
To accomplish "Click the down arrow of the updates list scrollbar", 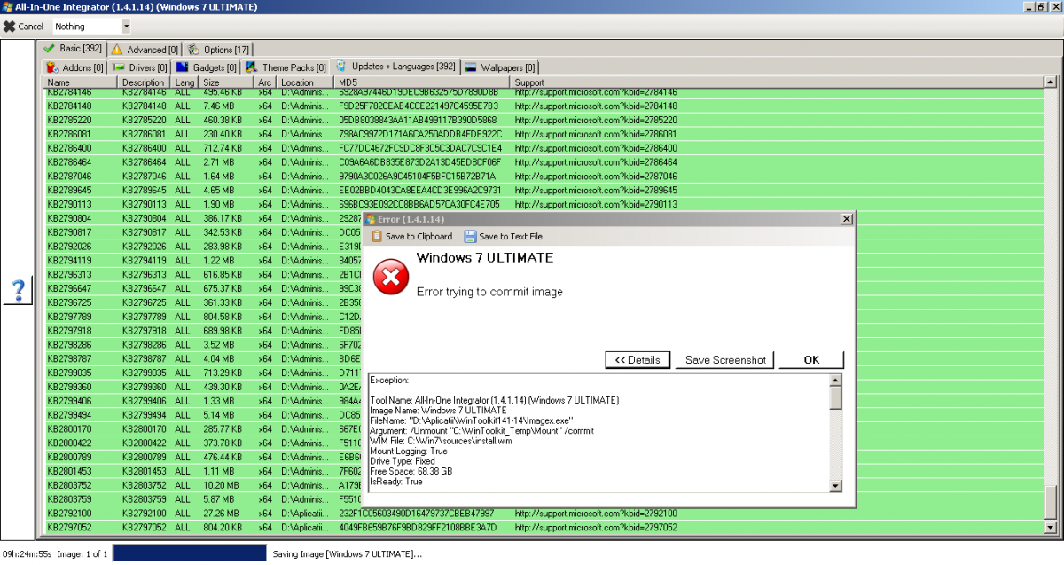I will click(1051, 529).
